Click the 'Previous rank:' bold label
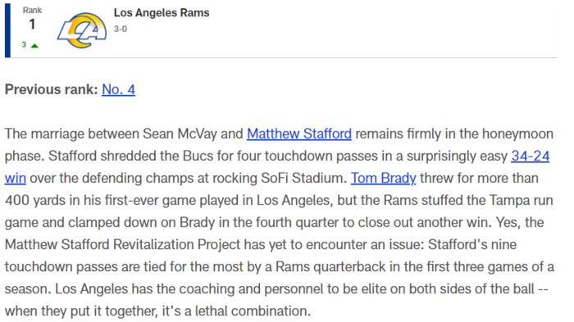 (51, 89)
